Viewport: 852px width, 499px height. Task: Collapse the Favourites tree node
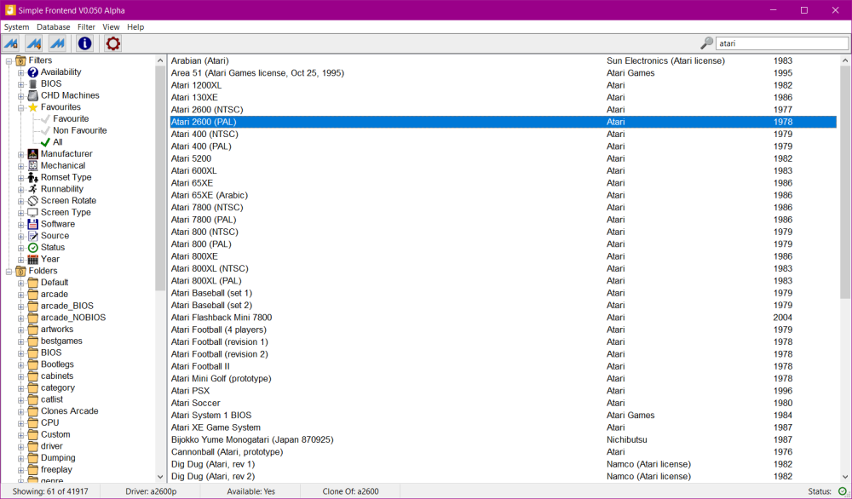(x=21, y=107)
